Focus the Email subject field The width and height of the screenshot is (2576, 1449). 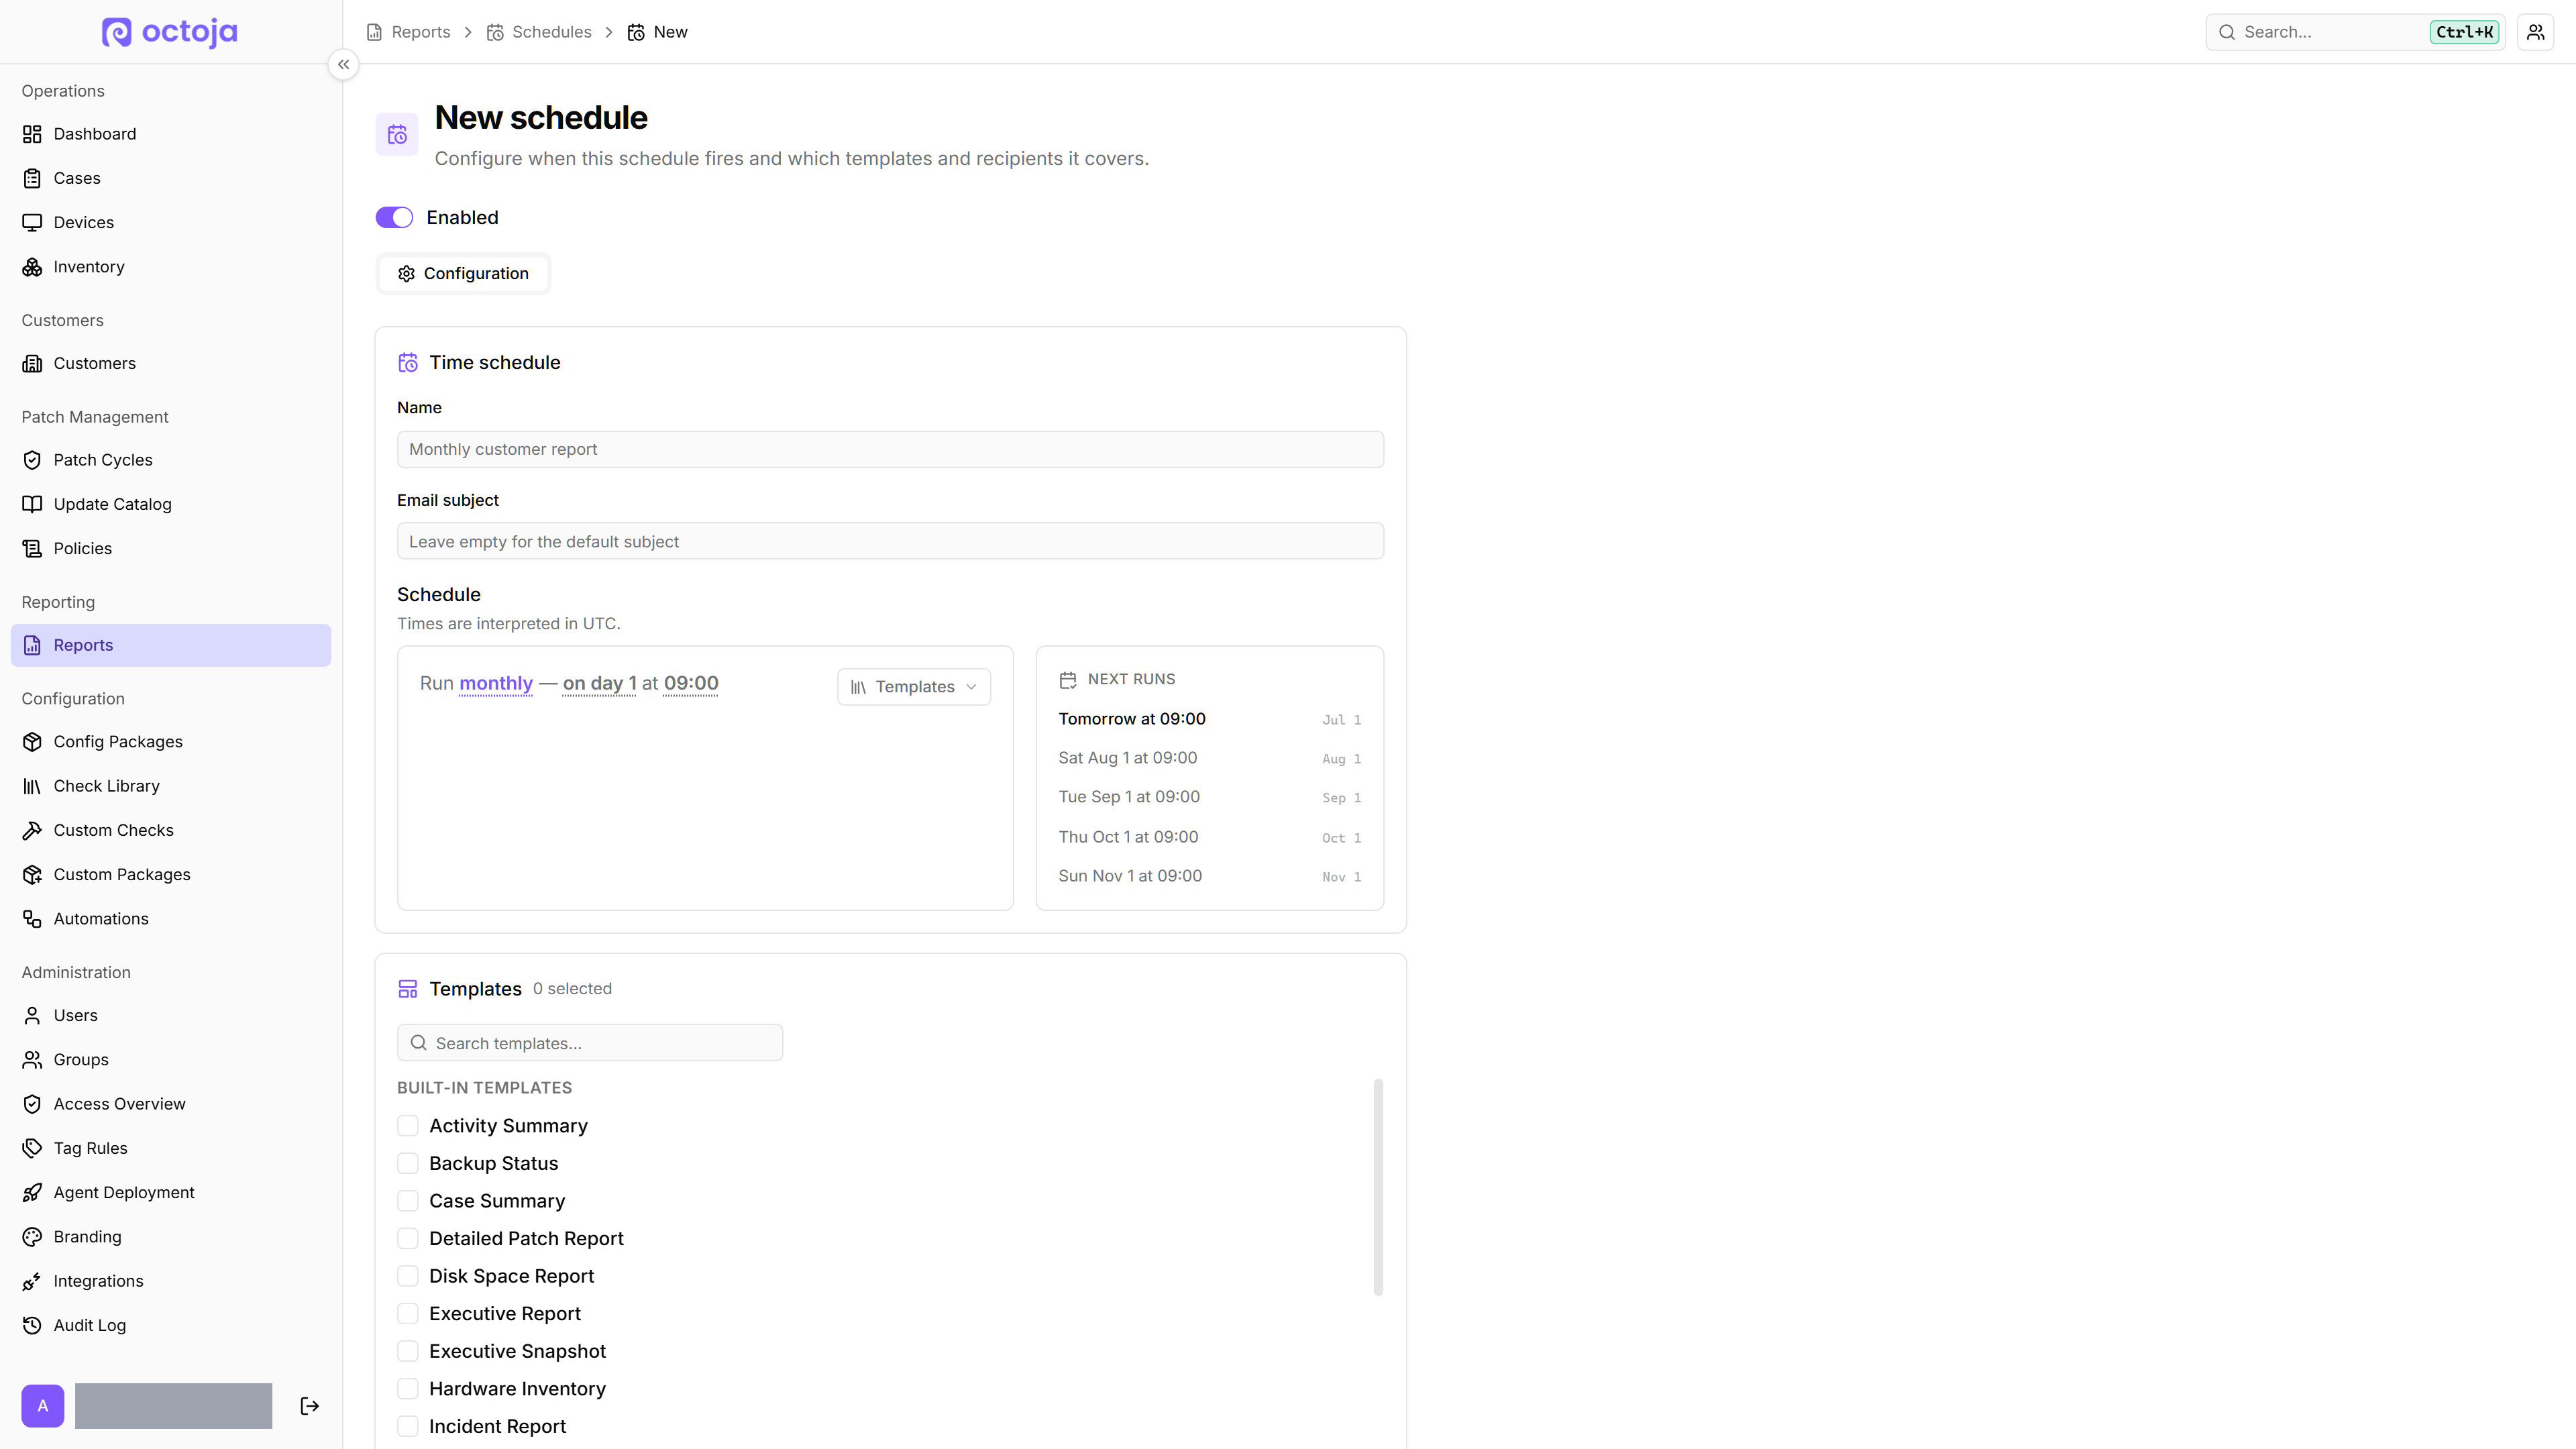(x=890, y=541)
